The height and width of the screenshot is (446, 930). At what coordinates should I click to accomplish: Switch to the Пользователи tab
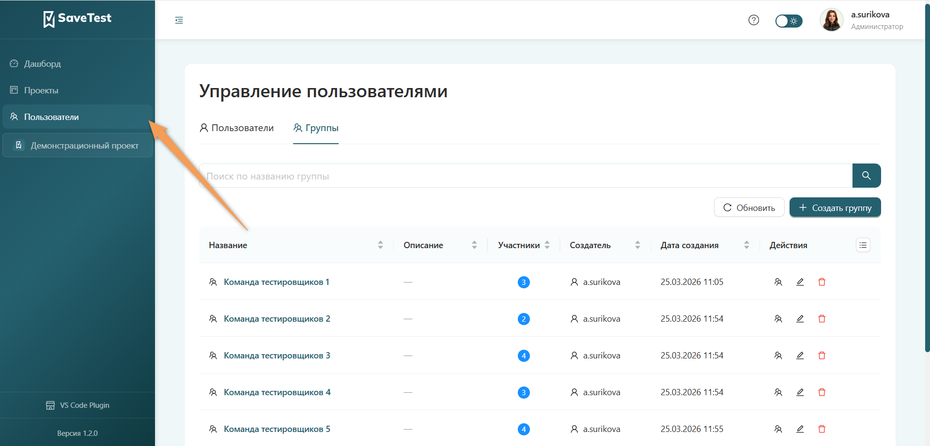click(x=237, y=128)
